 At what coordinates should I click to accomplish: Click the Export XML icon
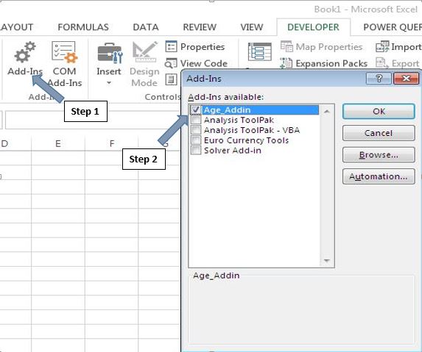click(x=382, y=63)
